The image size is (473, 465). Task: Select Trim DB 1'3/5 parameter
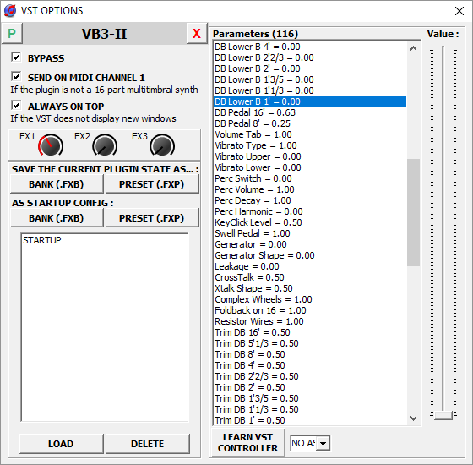tap(310, 398)
